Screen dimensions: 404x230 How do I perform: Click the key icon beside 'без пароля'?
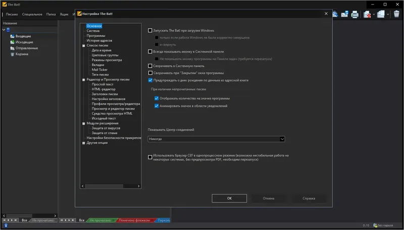[375, 225]
